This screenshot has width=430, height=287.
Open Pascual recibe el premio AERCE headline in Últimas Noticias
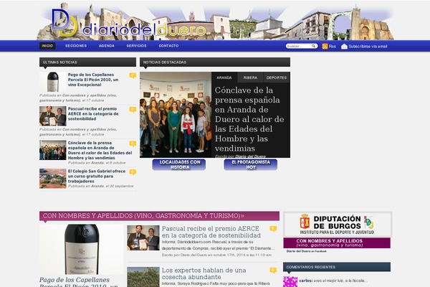93,113
